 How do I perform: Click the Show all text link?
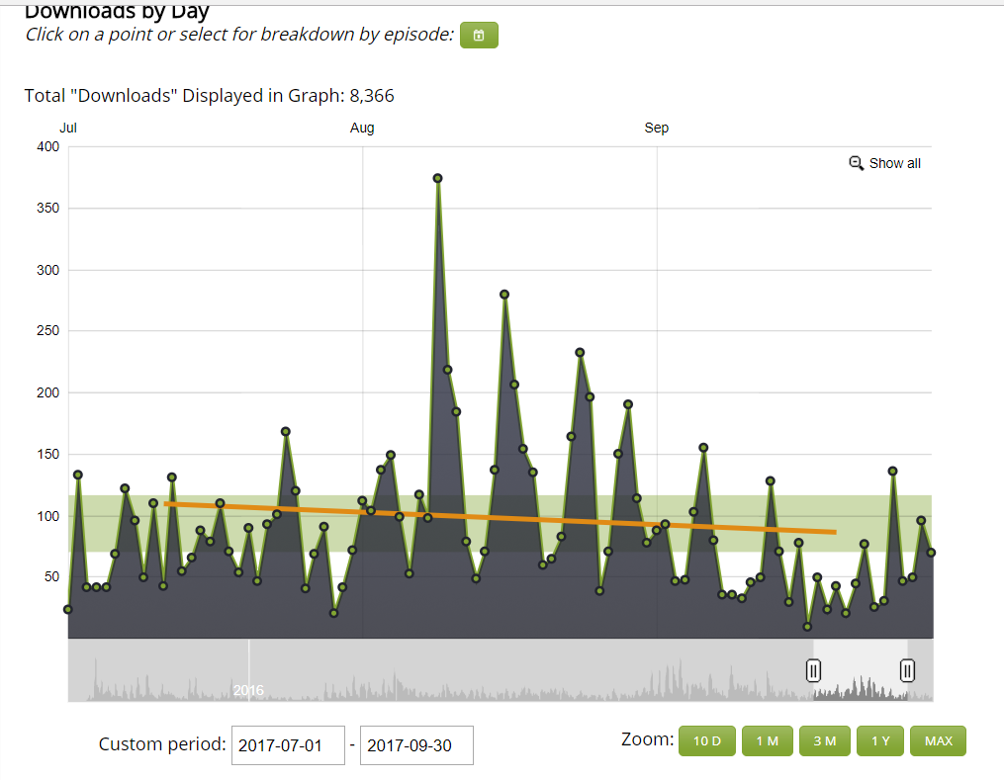click(x=895, y=163)
